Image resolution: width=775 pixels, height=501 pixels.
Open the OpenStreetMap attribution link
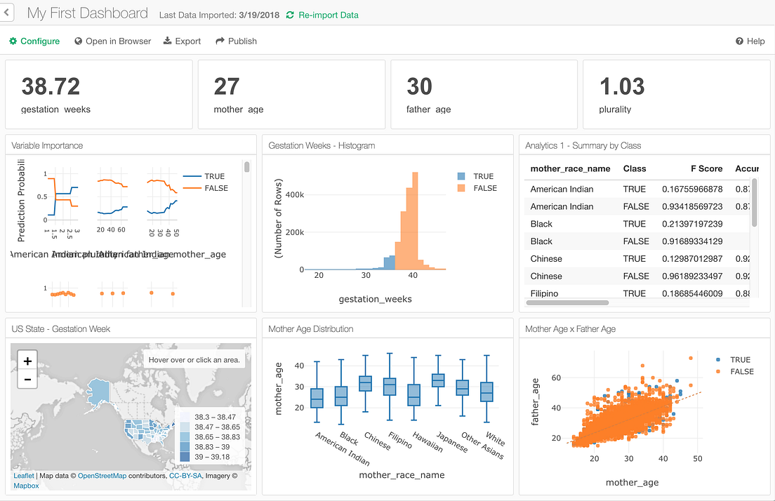coord(101,476)
